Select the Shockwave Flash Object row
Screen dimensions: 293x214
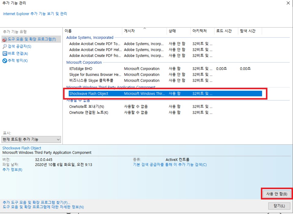tap(165, 93)
